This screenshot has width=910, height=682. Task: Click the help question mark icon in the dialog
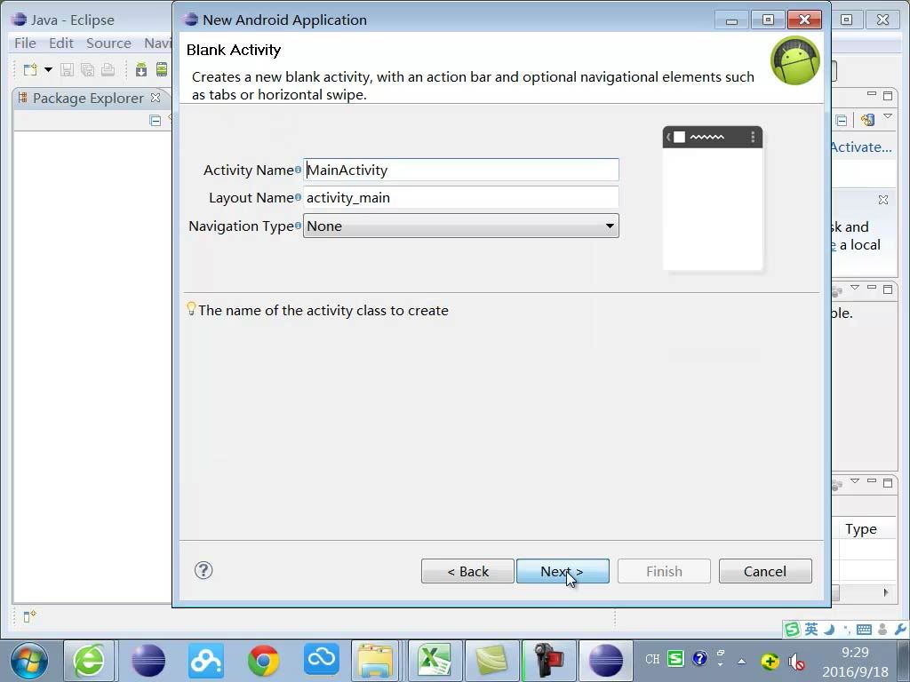pos(204,571)
